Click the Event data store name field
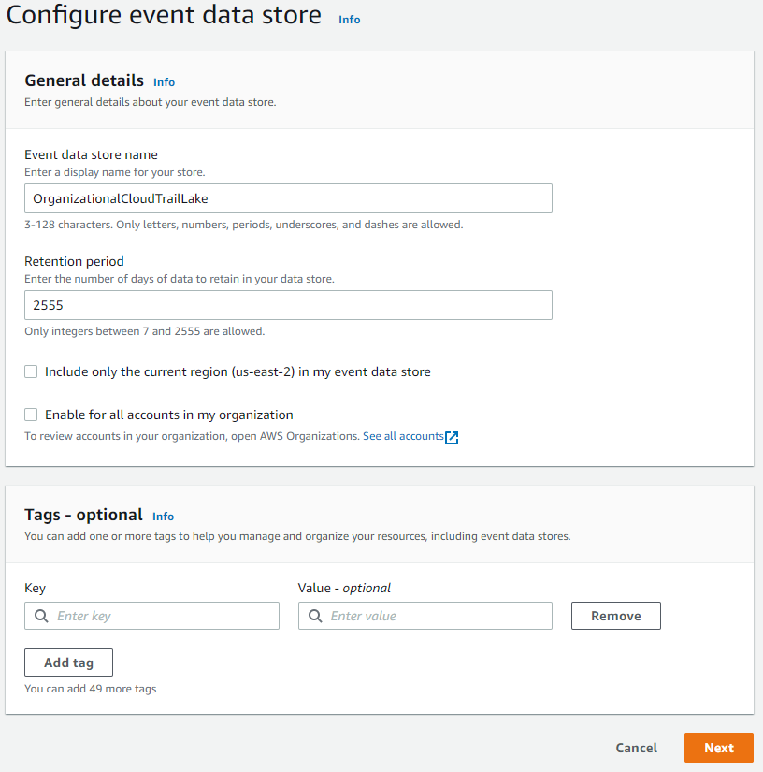 288,198
